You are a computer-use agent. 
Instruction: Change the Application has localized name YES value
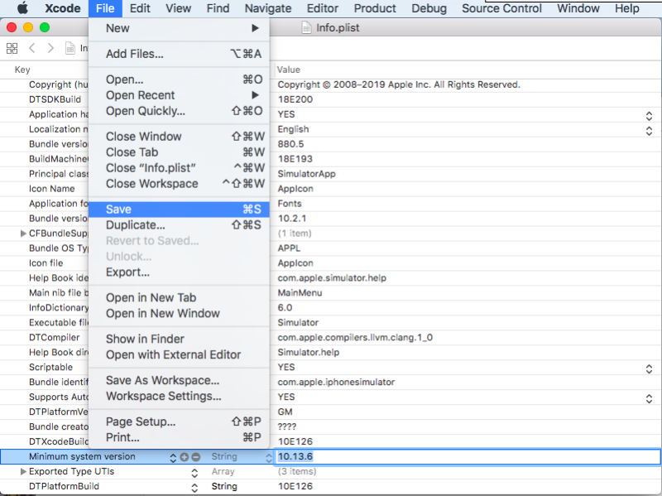click(649, 116)
